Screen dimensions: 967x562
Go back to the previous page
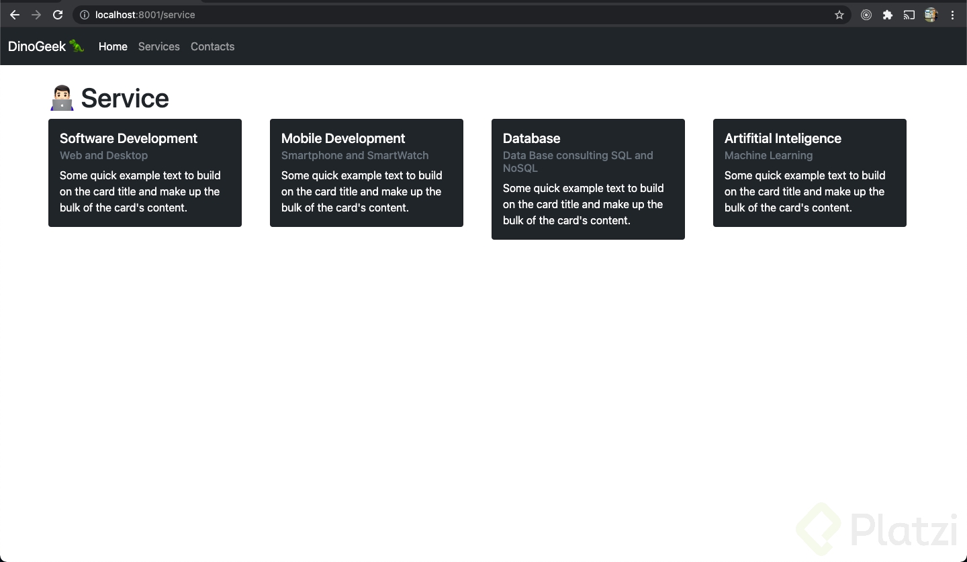[x=15, y=15]
